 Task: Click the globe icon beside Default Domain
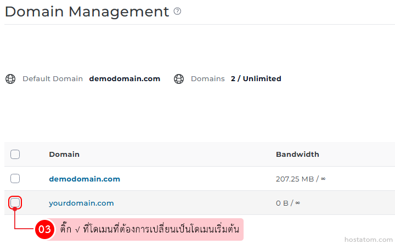10,79
